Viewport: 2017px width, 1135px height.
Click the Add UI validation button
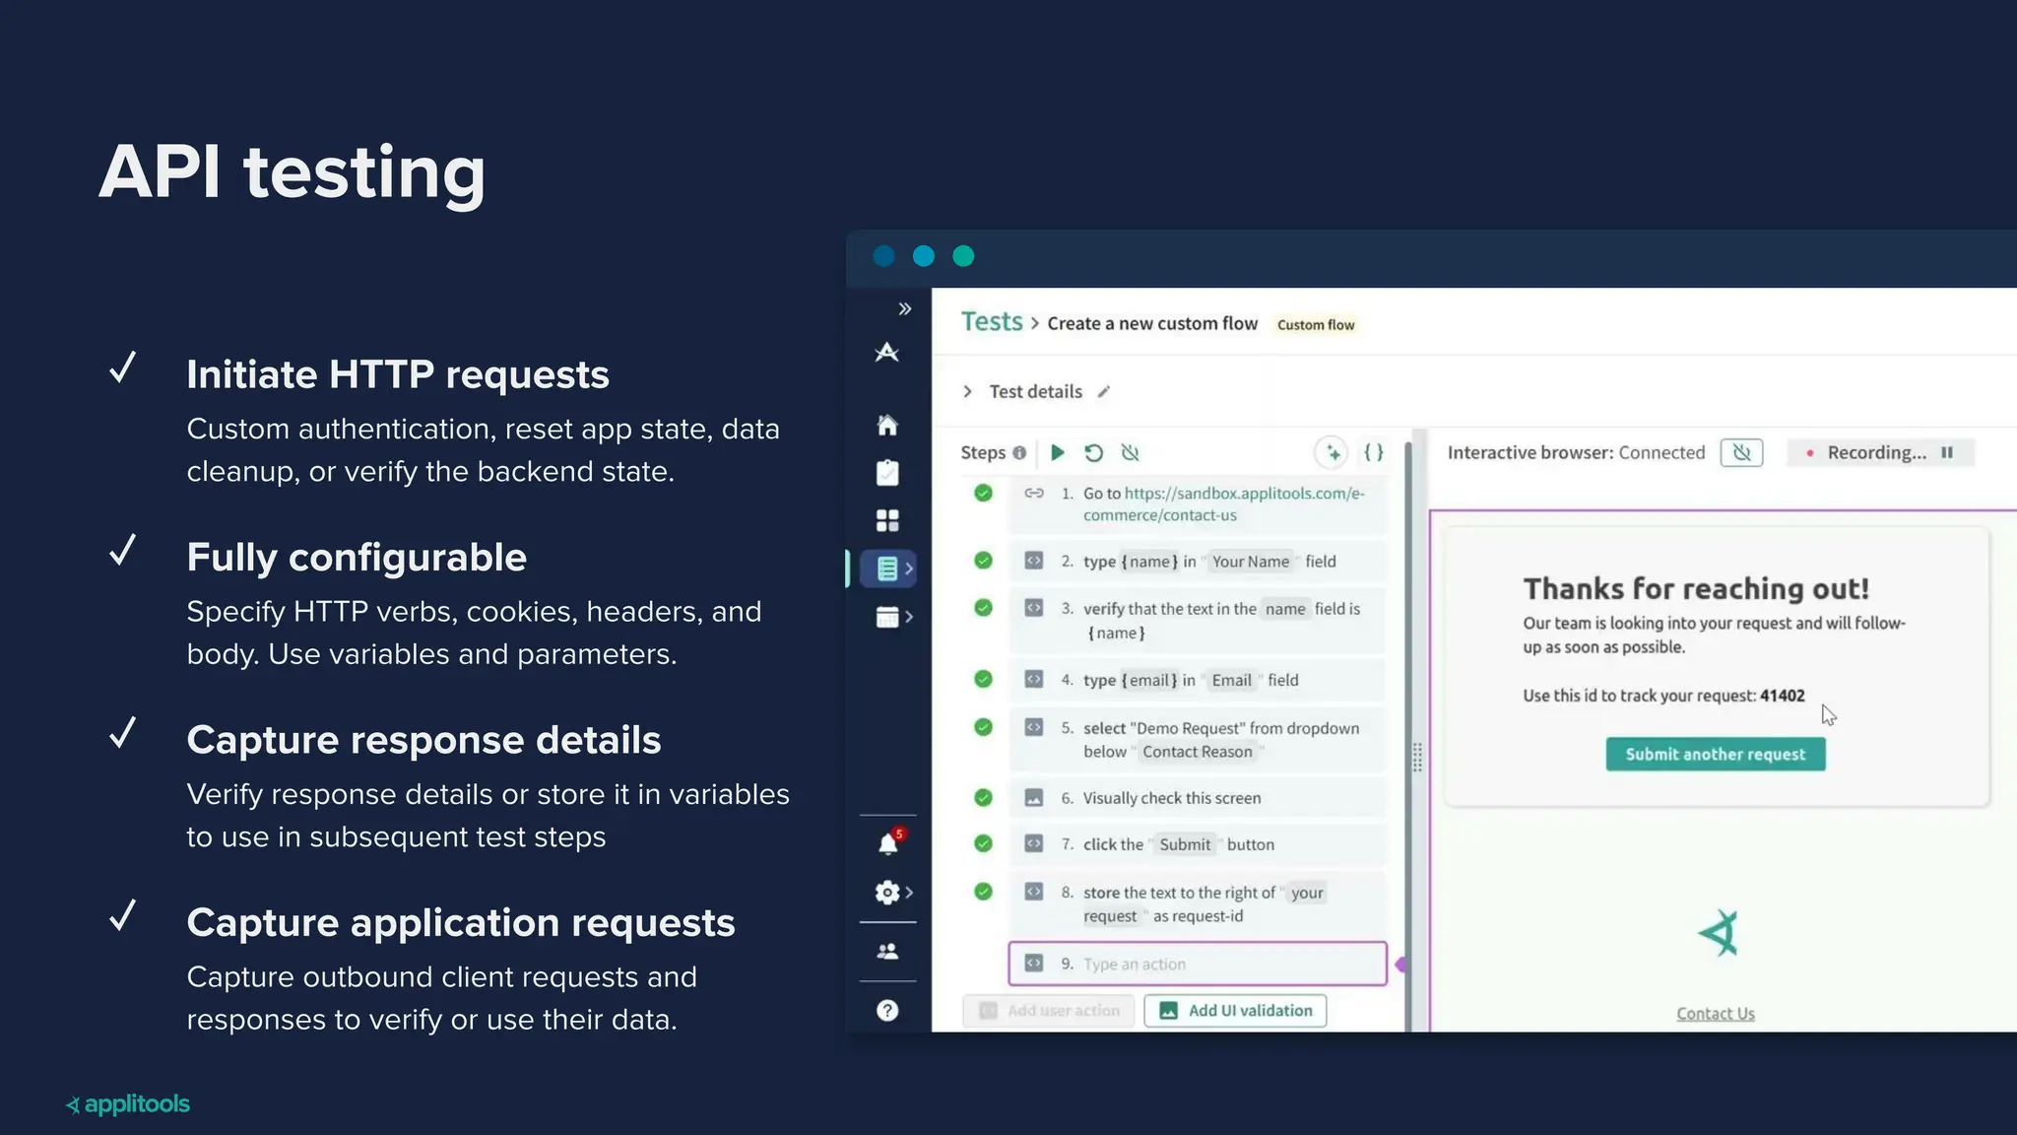click(x=1235, y=1011)
